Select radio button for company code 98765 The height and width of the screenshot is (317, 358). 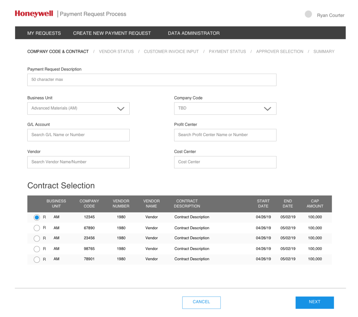pyautogui.click(x=37, y=249)
